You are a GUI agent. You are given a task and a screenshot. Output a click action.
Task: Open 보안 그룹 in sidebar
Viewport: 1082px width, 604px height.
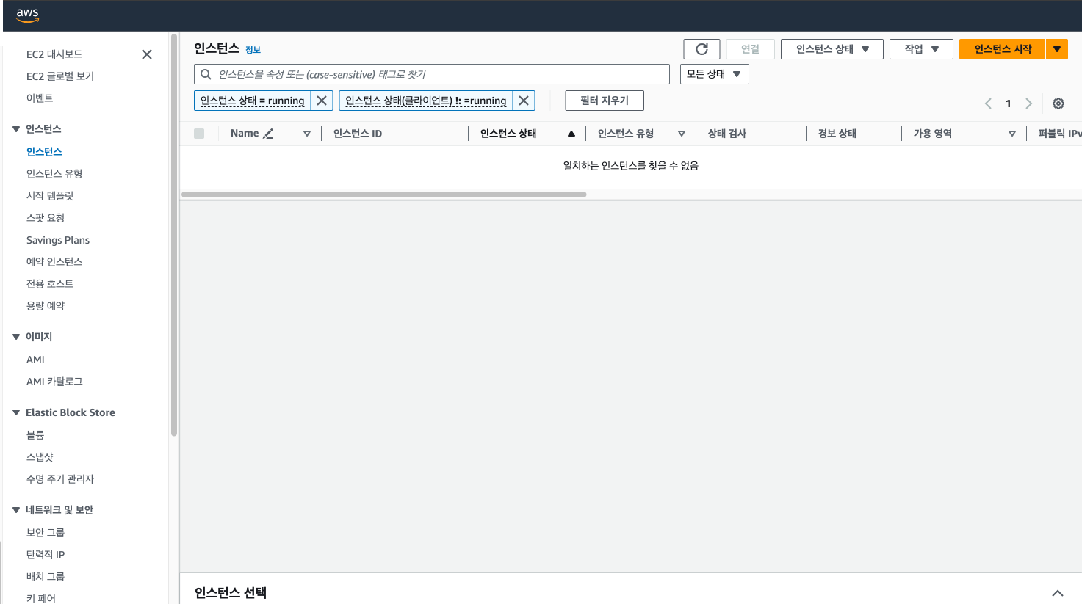click(x=46, y=533)
